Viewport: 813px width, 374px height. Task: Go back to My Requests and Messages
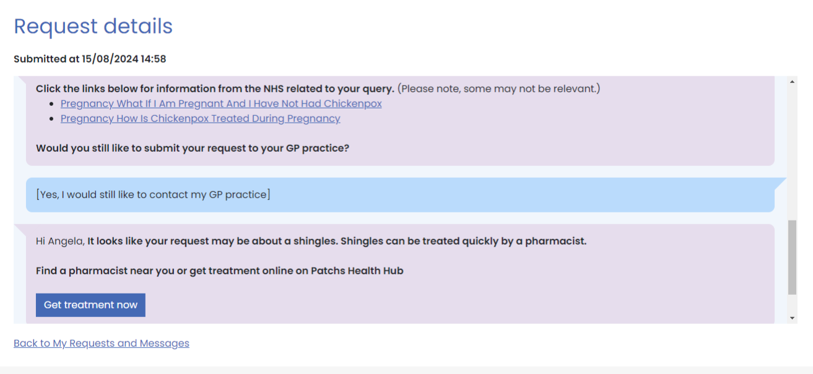102,343
